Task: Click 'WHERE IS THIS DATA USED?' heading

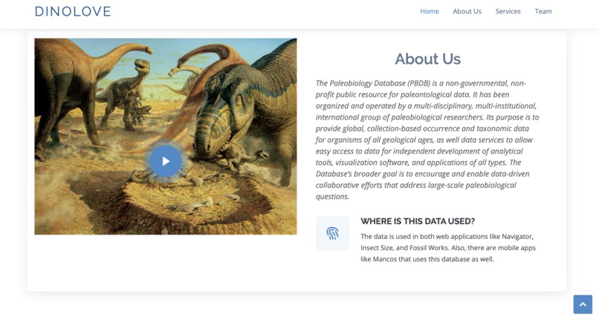Action: pyautogui.click(x=418, y=221)
